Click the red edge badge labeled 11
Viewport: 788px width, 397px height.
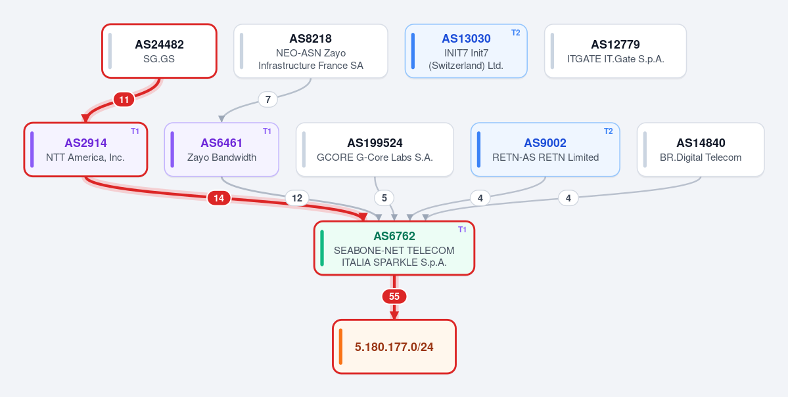[124, 100]
